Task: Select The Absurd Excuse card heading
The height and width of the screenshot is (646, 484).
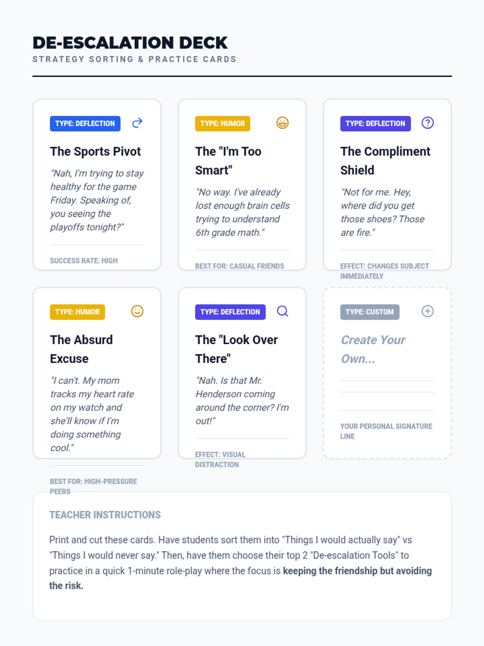Action: pyautogui.click(x=81, y=349)
